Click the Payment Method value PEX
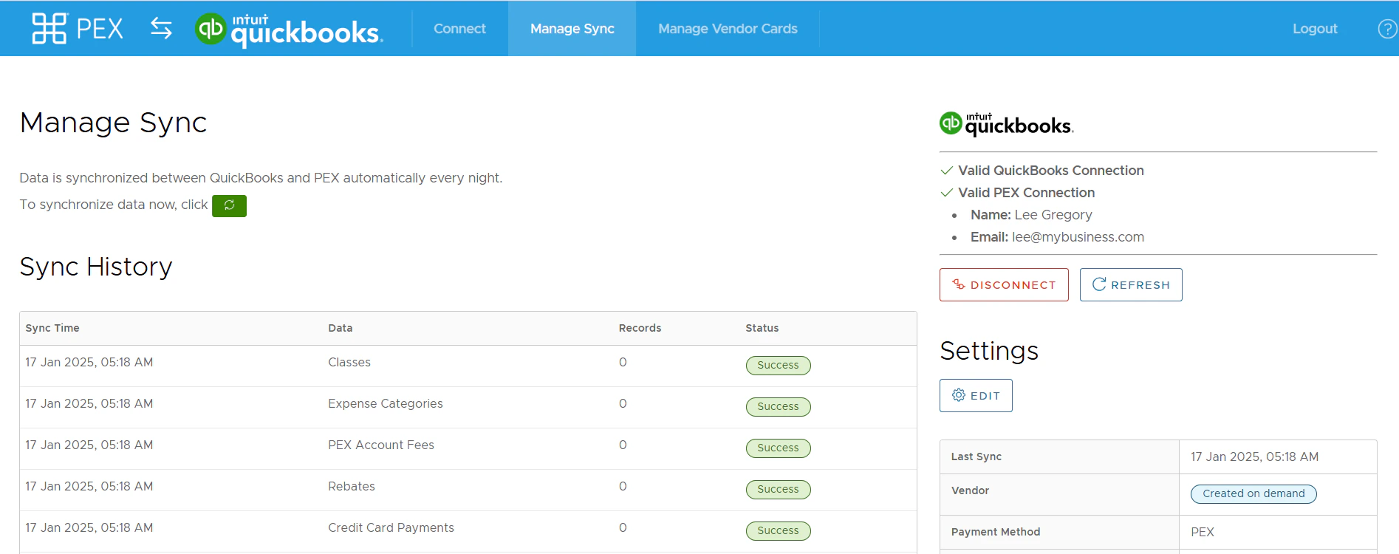This screenshot has height=554, width=1399. tap(1203, 533)
